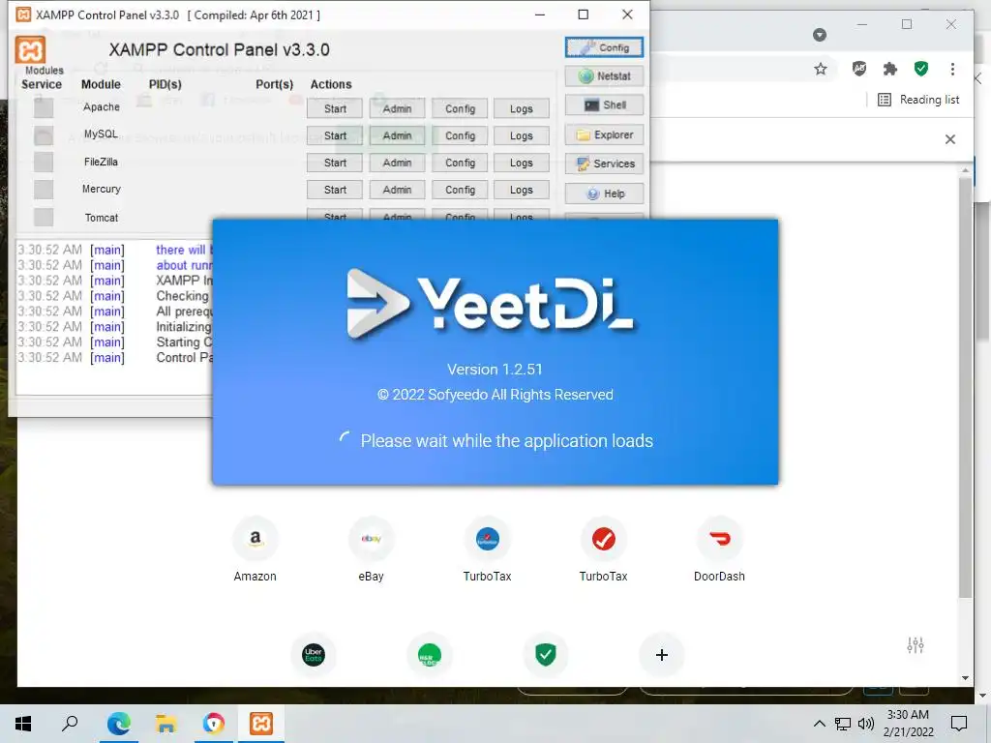Customize Chrome page via sliders icon
This screenshot has width=991, height=743.
pyautogui.click(x=916, y=645)
